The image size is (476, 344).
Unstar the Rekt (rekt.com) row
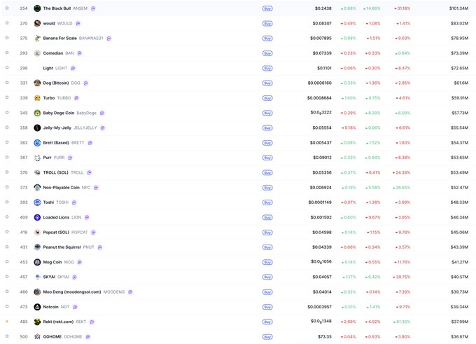coord(7,322)
